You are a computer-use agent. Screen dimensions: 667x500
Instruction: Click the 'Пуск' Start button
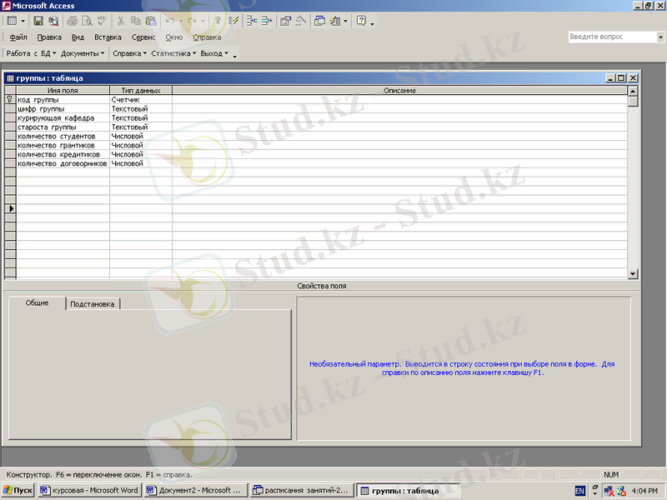(18, 491)
